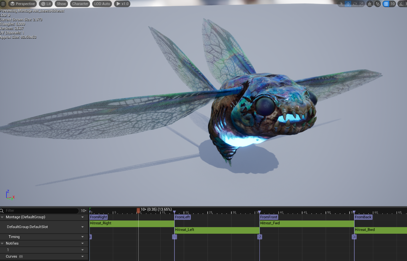Open notify track 1 options arrow
This screenshot has height=261, width=407.
click(83, 250)
